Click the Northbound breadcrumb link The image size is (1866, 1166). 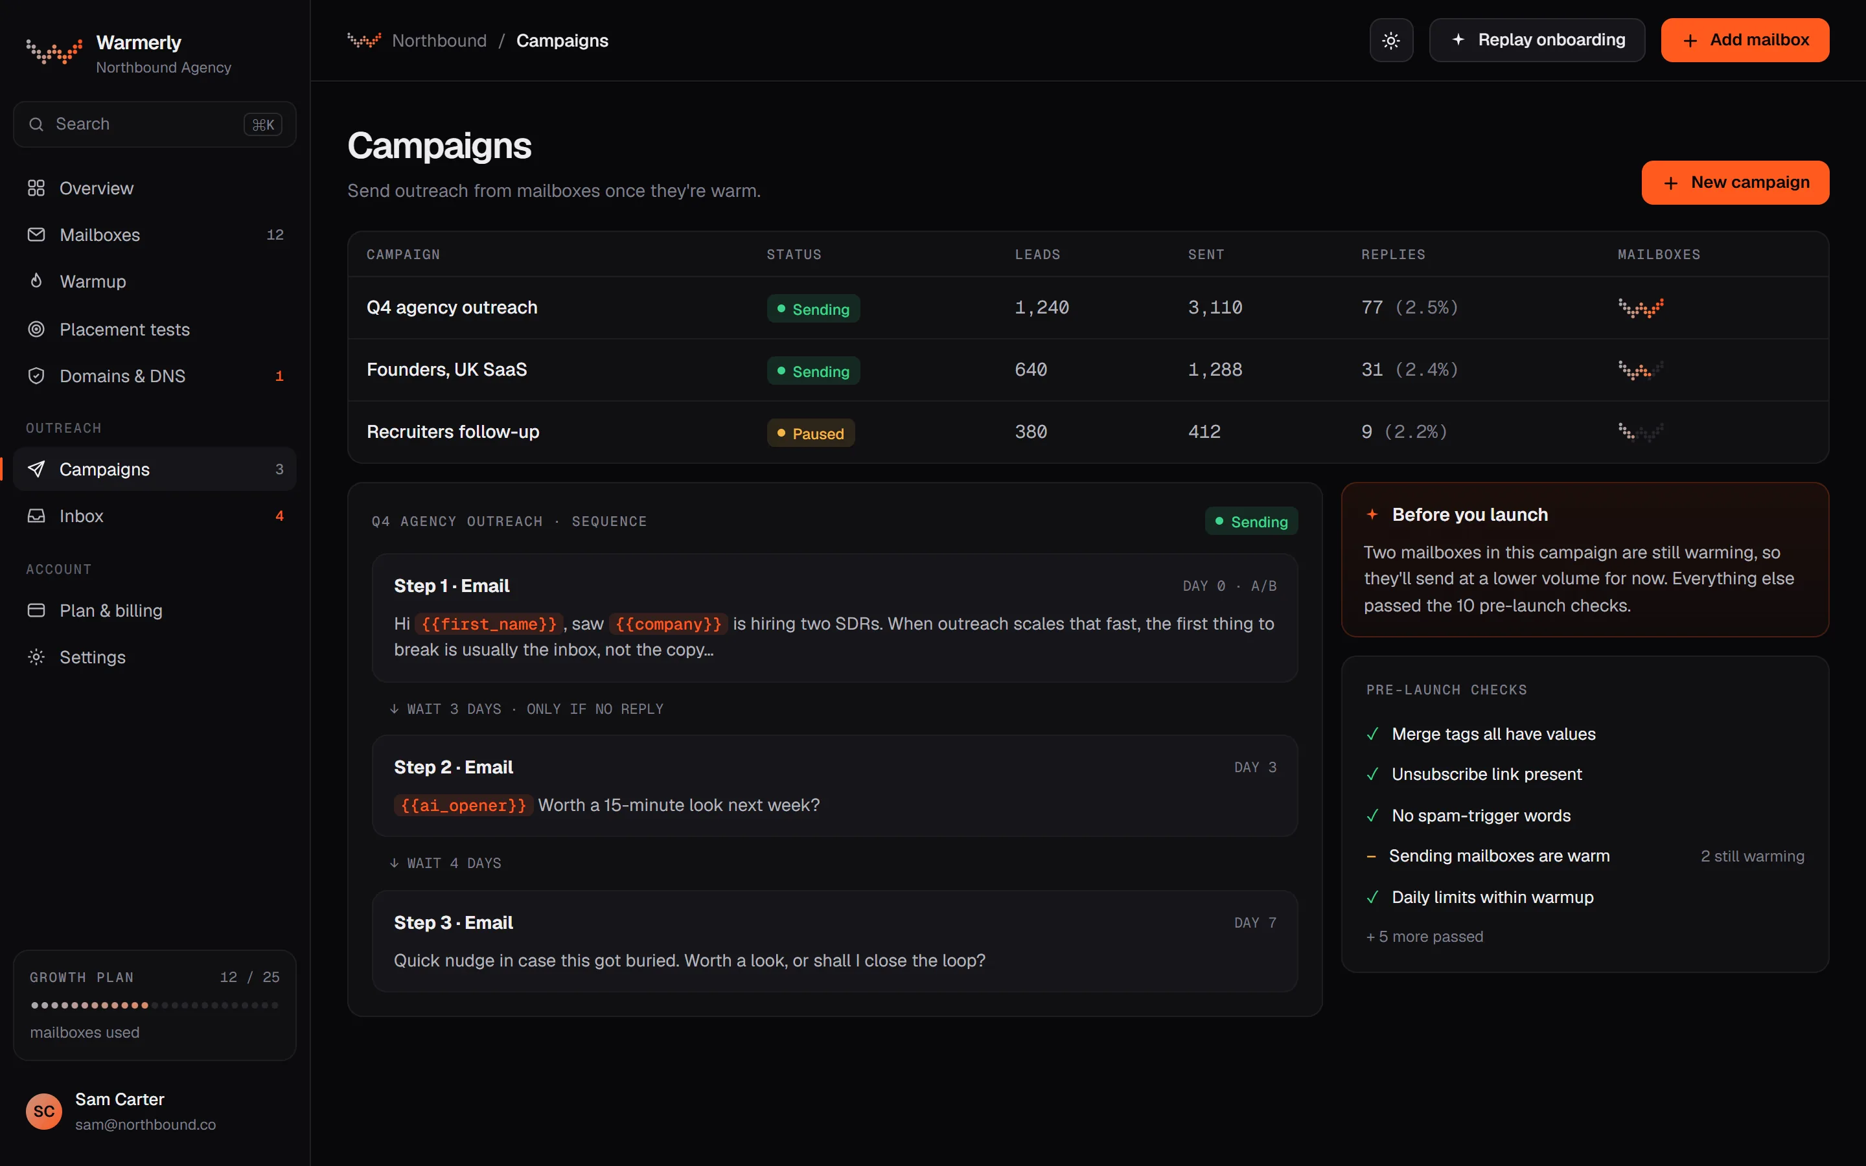click(439, 40)
